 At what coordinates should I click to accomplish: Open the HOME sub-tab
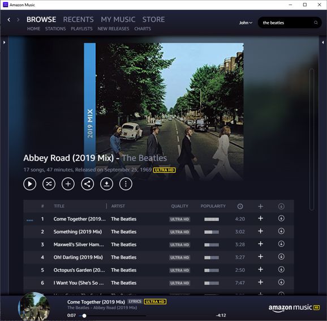click(33, 29)
